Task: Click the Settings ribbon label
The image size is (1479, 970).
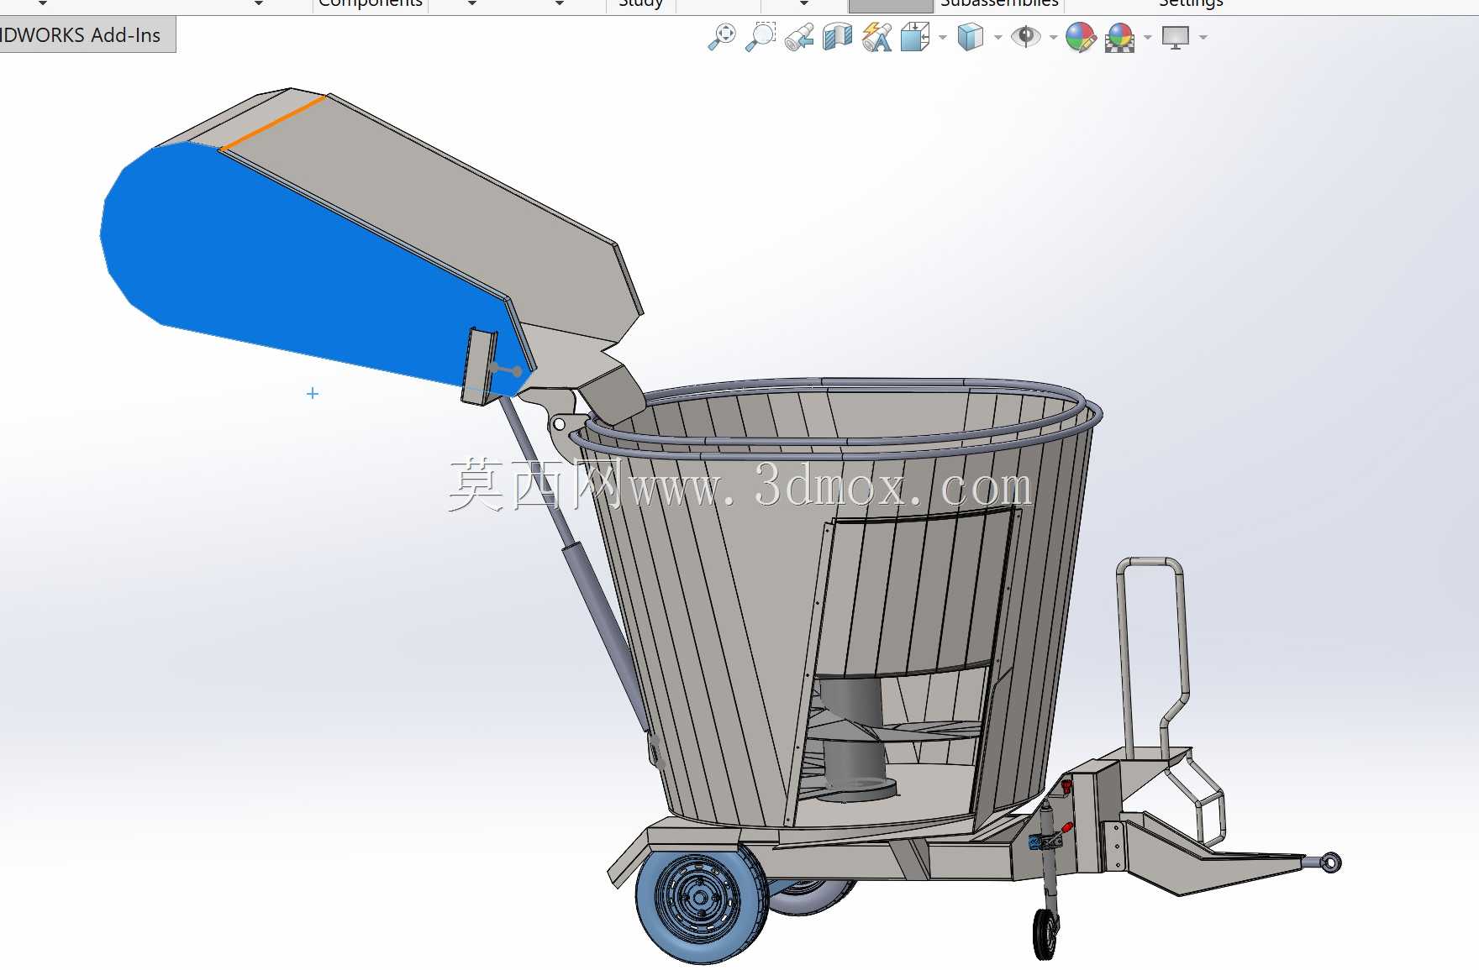Action: [1191, 3]
